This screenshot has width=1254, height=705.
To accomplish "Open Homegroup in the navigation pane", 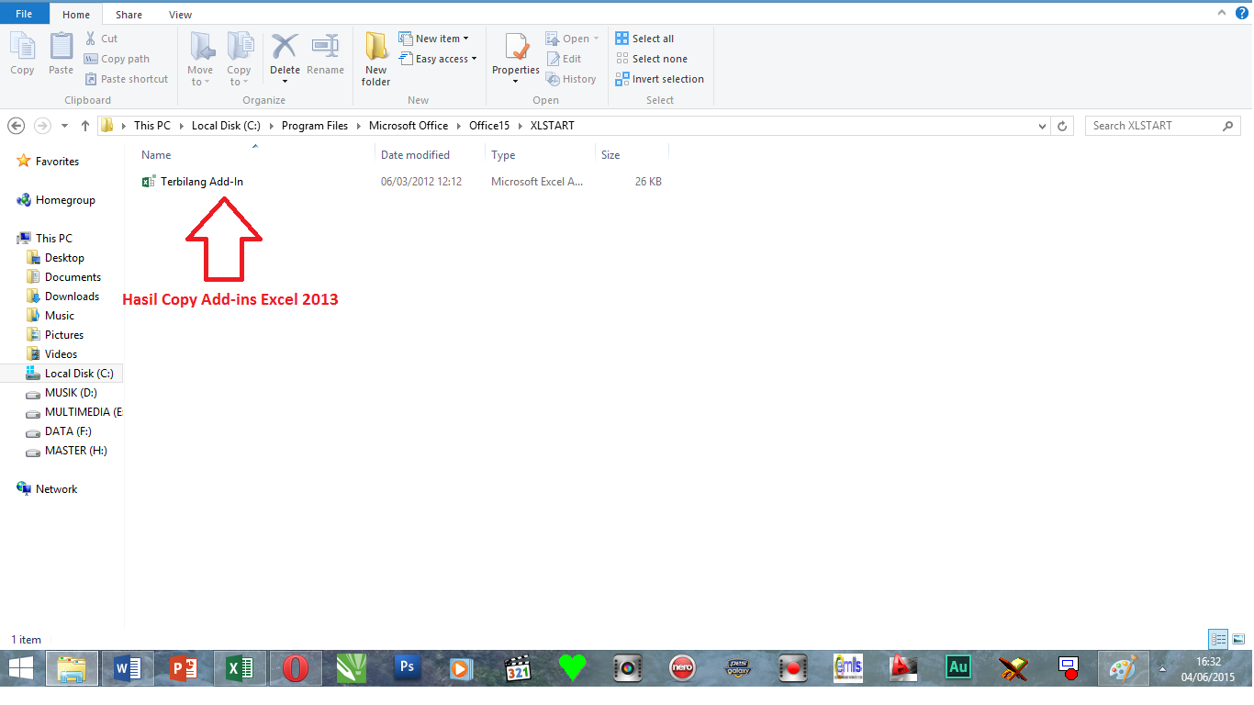I will point(65,200).
